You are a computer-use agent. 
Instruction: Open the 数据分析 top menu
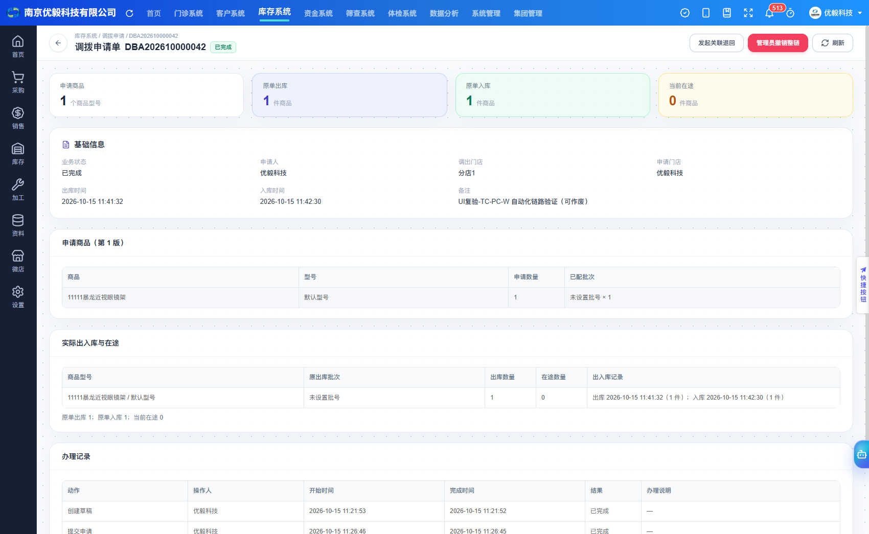tap(444, 13)
